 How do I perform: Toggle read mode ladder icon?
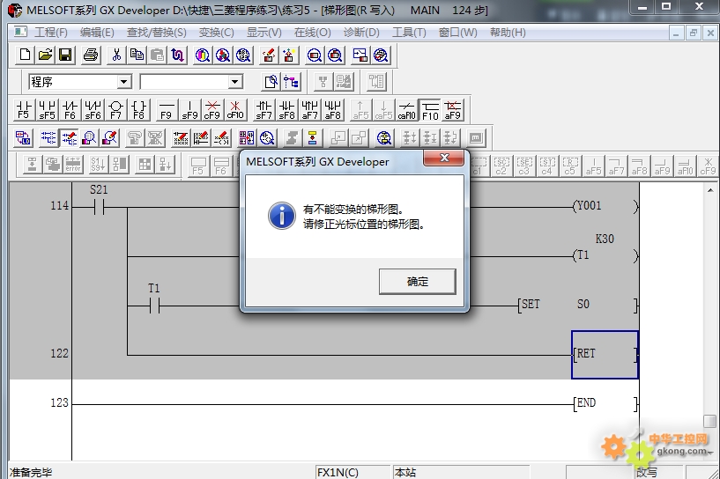[x=48, y=137]
